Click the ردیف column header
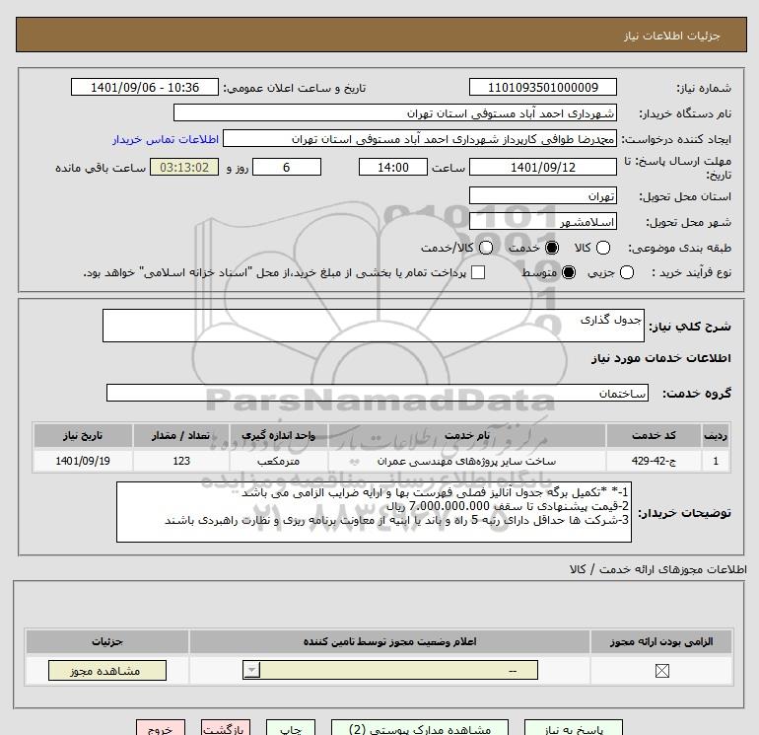The width and height of the screenshot is (759, 735). pyautogui.click(x=716, y=435)
